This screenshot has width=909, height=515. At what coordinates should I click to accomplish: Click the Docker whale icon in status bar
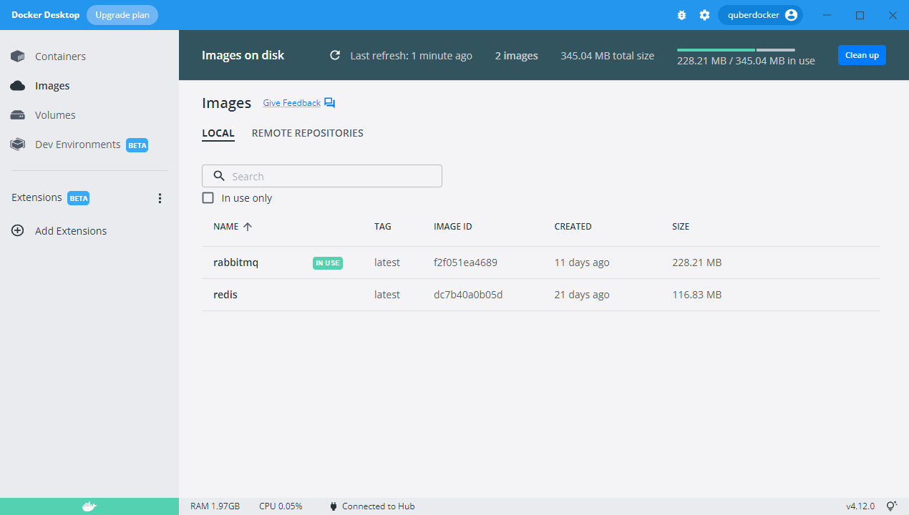(x=89, y=506)
